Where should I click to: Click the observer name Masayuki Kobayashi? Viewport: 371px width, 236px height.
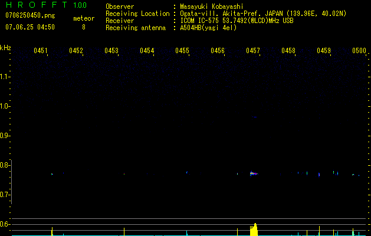tap(212, 6)
